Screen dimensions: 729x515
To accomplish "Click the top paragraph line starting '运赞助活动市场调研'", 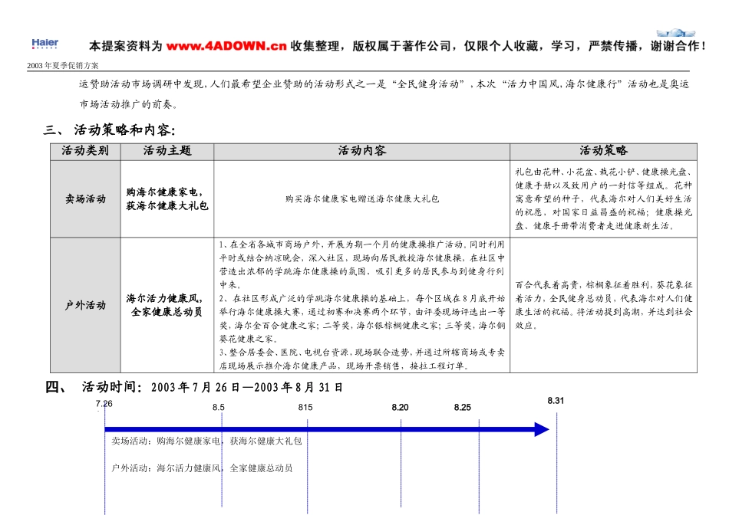I will tap(384, 84).
